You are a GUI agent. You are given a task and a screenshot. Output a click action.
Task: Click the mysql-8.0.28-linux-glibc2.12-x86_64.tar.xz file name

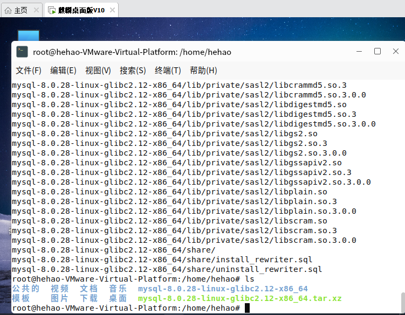239,298
